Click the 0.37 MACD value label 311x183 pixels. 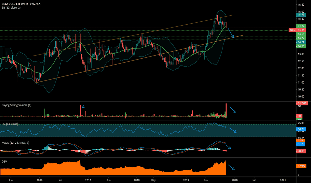(x=300, y=144)
